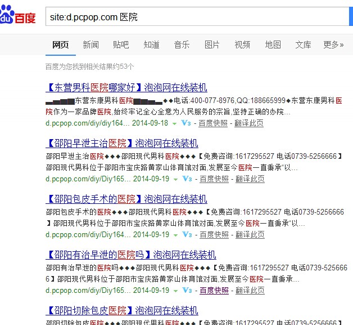Viewport: 353px width, 325px height.
Task: Expand the arrow beside d.pcpop.com/diy/Diy164 of 邵阳包皮手术 result
Action: 175,235
